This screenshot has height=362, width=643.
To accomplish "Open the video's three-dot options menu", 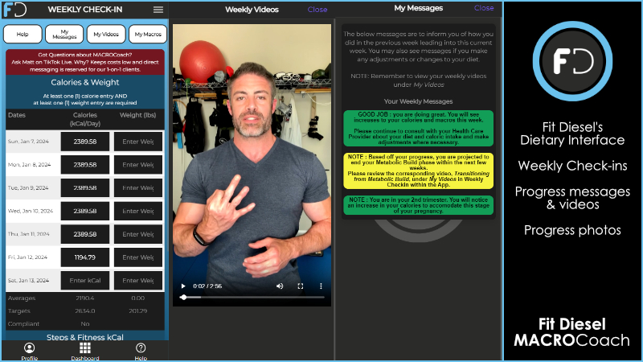I will click(321, 286).
